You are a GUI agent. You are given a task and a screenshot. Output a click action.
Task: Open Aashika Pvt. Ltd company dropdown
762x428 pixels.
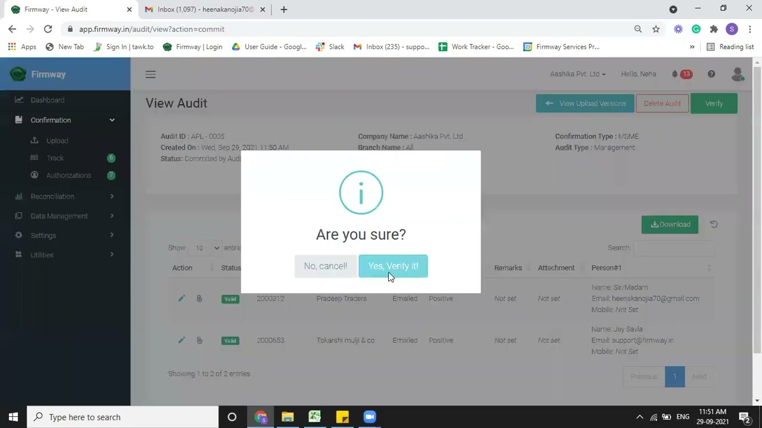pyautogui.click(x=577, y=74)
